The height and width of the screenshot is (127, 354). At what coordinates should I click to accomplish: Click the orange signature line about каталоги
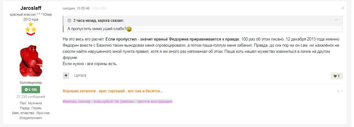click(x=113, y=91)
